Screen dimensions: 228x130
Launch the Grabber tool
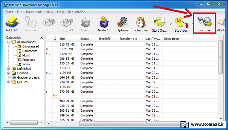(204, 24)
